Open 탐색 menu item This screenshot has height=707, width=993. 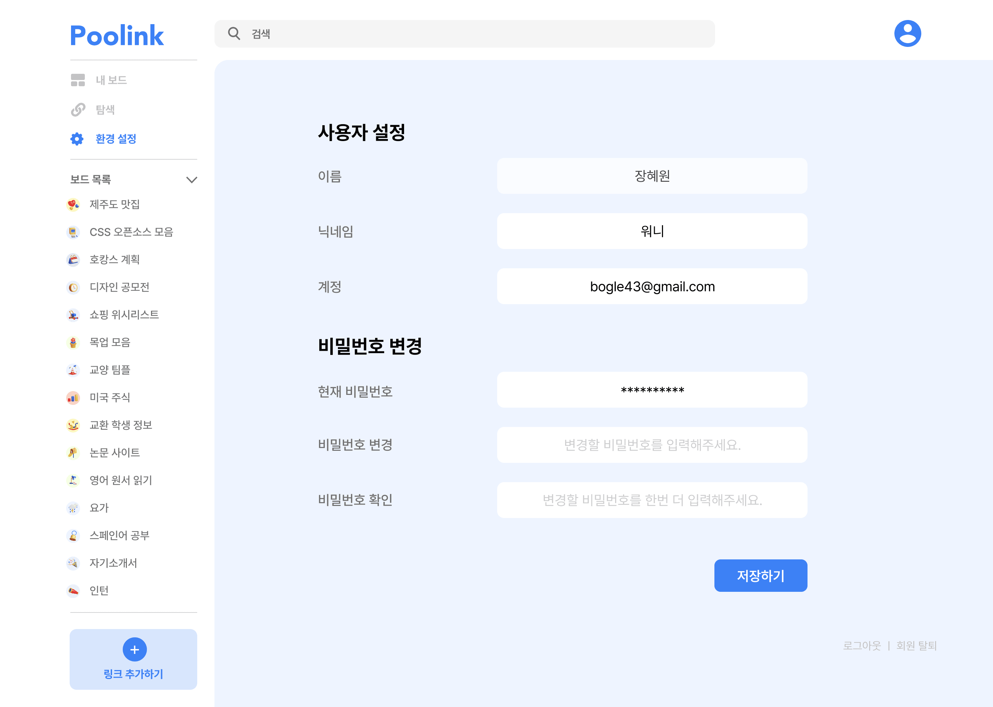105,109
